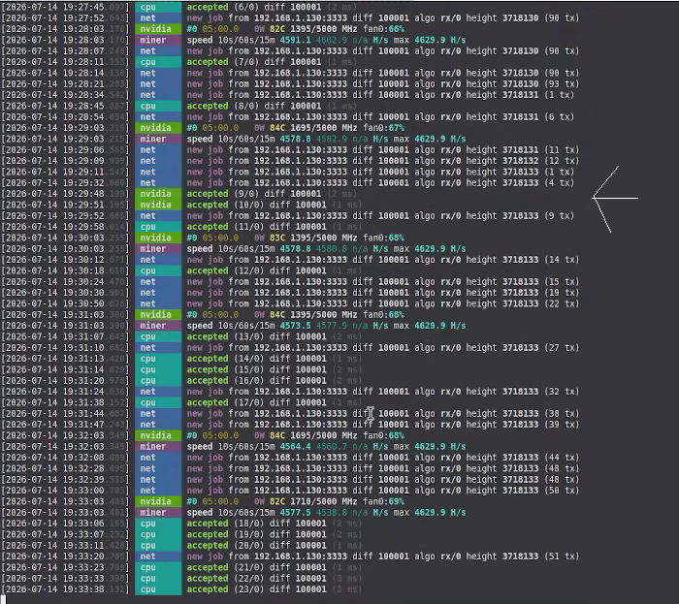679x604 pixels.
Task: Click the nvidia status "fan0:66%"
Action: point(384,29)
